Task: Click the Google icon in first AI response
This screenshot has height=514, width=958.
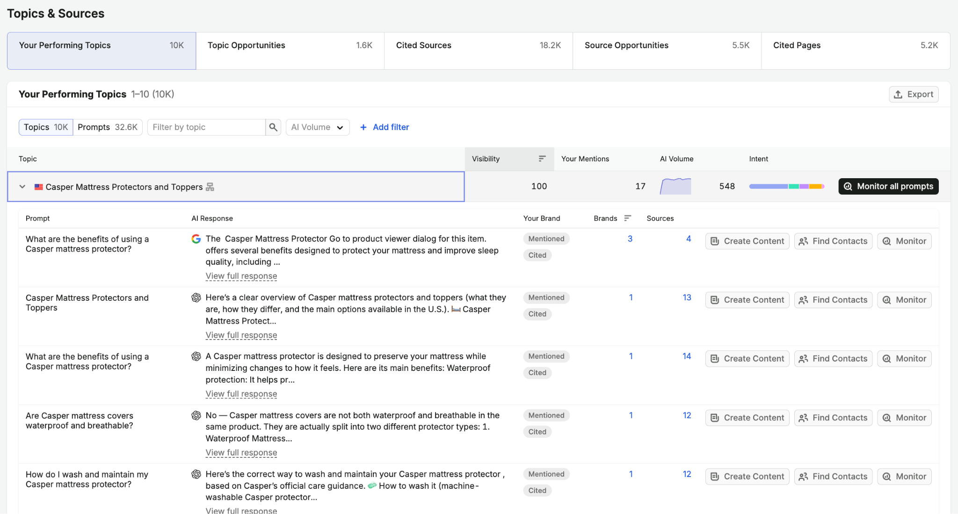Action: [x=196, y=239]
